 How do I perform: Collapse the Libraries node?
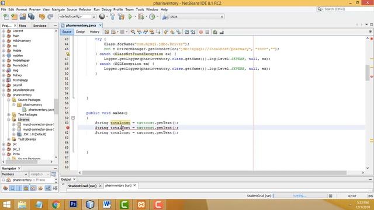coord(9,120)
